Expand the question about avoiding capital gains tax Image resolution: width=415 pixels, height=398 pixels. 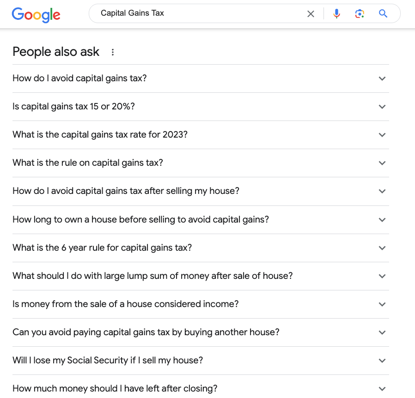click(x=382, y=78)
